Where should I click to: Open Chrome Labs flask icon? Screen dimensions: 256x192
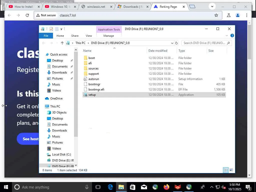pyautogui.click(x=229, y=15)
